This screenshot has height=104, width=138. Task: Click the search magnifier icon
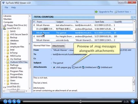133,17
